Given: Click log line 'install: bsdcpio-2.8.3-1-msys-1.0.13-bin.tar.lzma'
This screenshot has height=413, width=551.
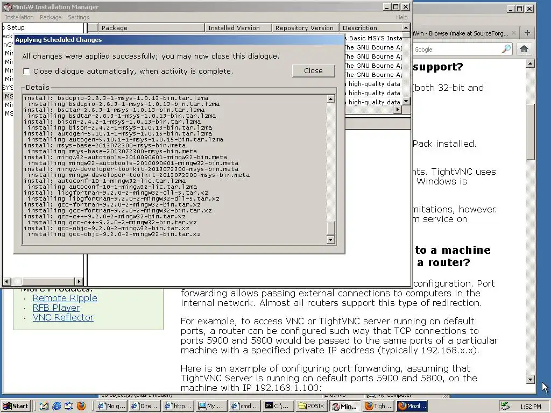Looking at the screenshot, I should (116, 98).
